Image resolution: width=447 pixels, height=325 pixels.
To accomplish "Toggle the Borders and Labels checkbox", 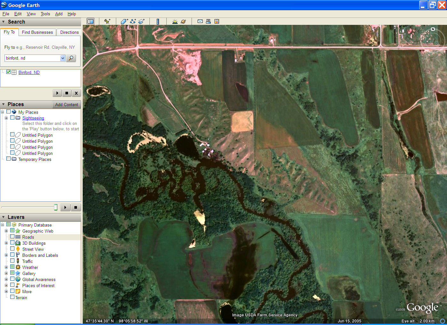I will tap(12, 255).
